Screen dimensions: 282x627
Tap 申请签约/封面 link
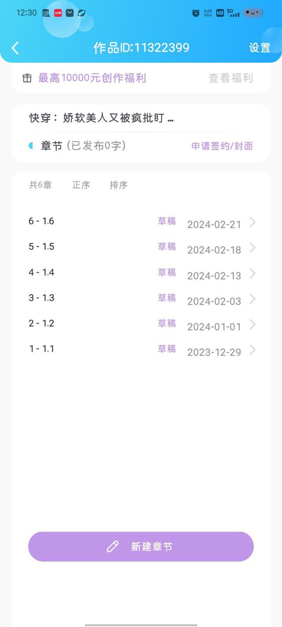point(222,146)
